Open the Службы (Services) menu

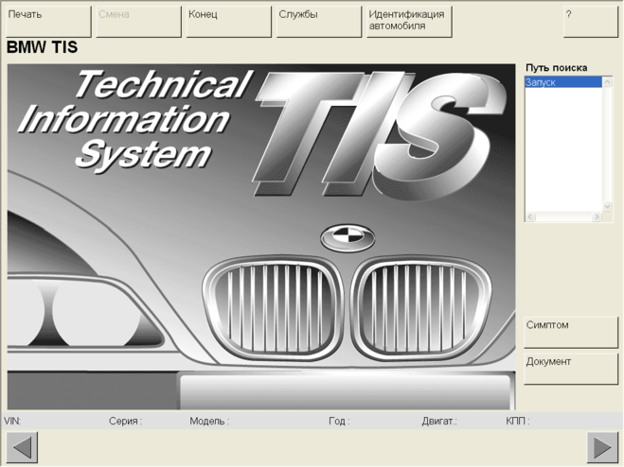[x=318, y=21]
